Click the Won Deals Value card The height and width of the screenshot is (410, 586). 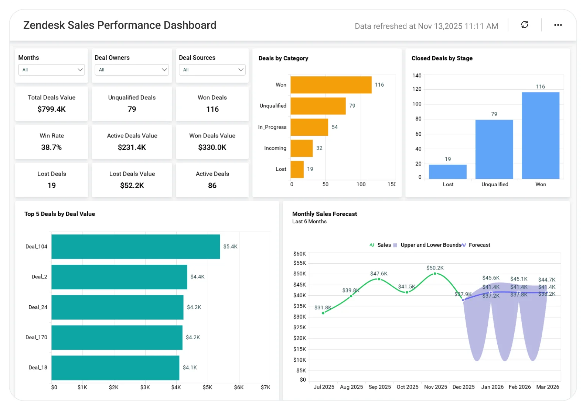click(x=212, y=142)
